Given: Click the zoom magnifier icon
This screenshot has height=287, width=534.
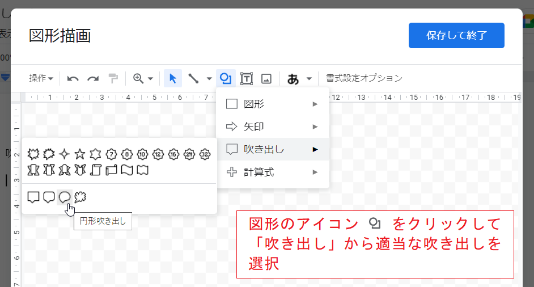Looking at the screenshot, I should click(x=138, y=78).
